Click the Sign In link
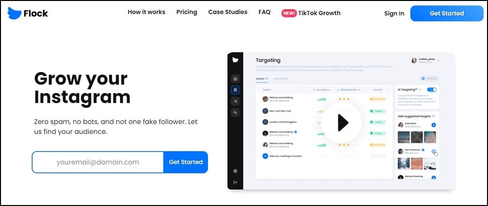The height and width of the screenshot is (206, 488). click(x=394, y=13)
